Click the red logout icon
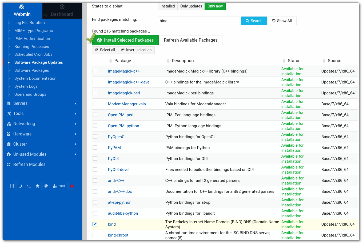This screenshot has height=244, width=363. click(72, 186)
